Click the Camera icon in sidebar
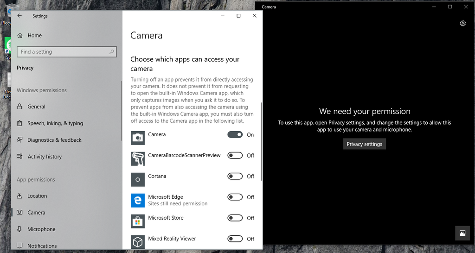The height and width of the screenshot is (253, 475). [x=19, y=212]
